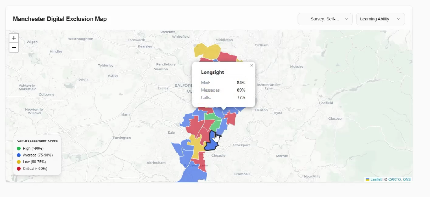Click the Partington map label
The width and height of the screenshot is (430, 197).
[122, 138]
